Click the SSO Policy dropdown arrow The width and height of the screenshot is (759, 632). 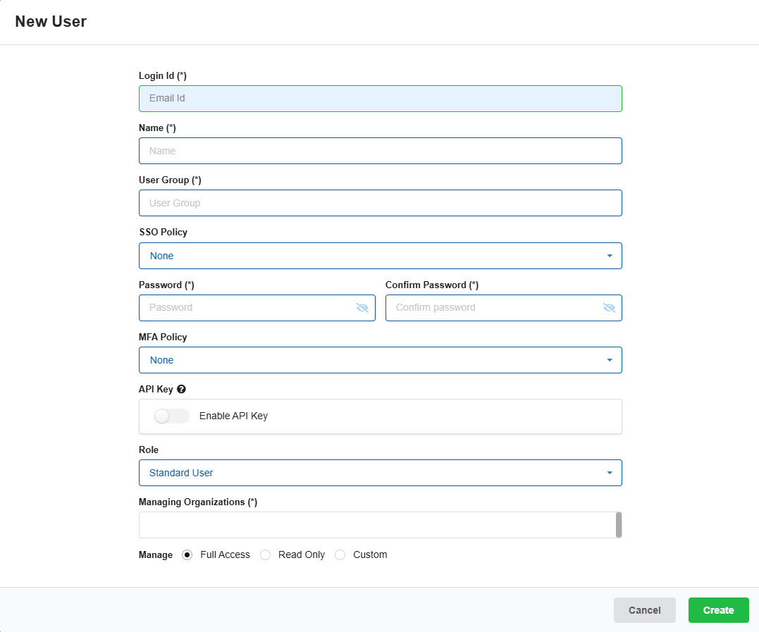[x=610, y=256]
